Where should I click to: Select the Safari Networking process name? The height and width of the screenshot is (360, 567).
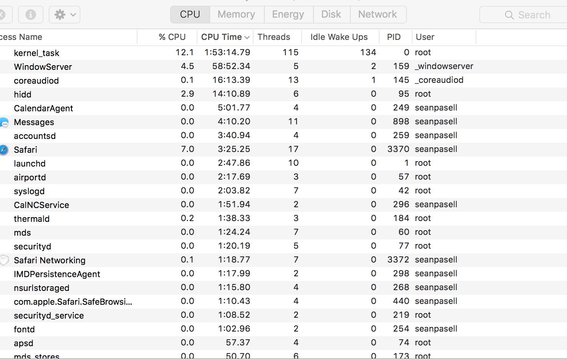[x=50, y=260]
